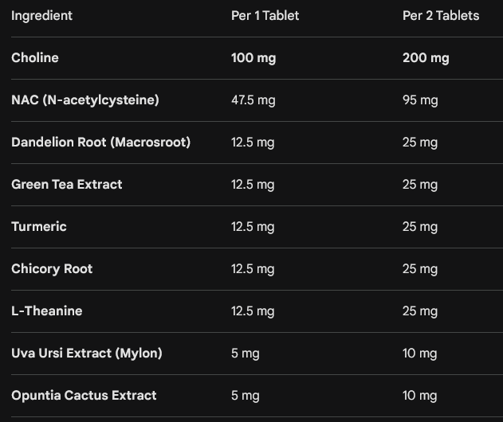Click the 200 mg Choline value
Viewport: 503px width, 422px height.
426,58
